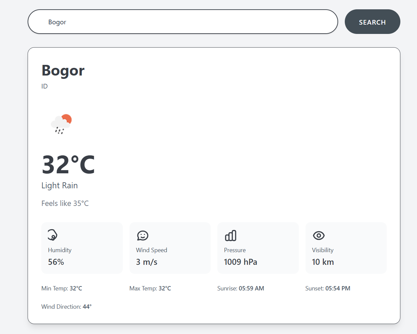This screenshot has width=417, height=334.
Task: Click the Sunrise 05:59 AM entry
Action: point(240,288)
